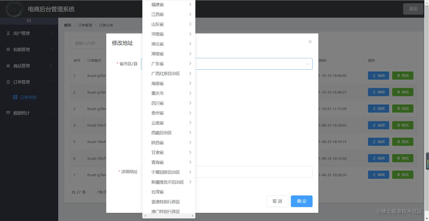Viewport: 429px width, 221px height.
Task: Choose 西藏自治区 from the list
Action: point(169,133)
